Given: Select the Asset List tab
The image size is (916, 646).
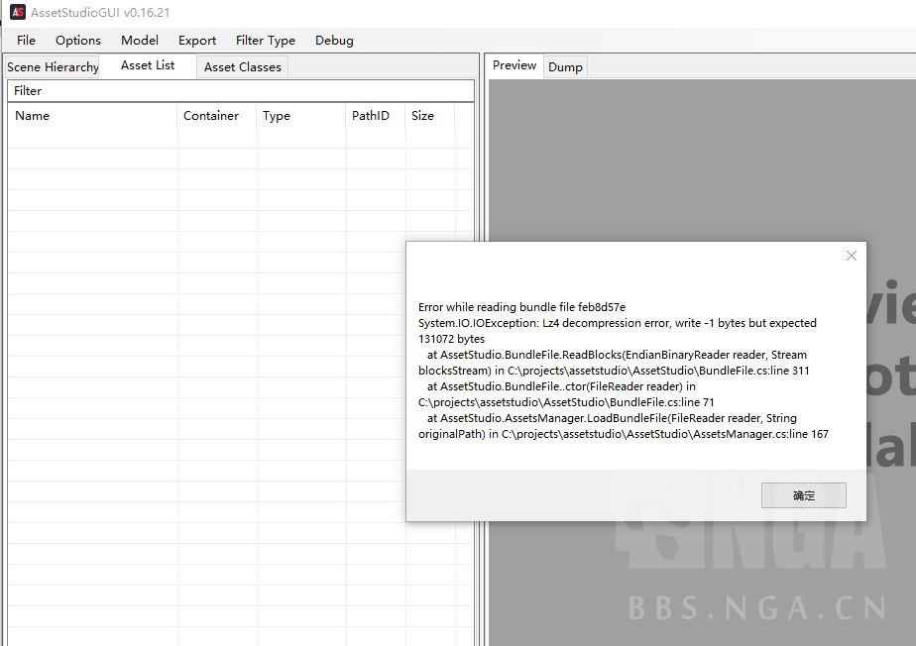Looking at the screenshot, I should click(x=148, y=65).
